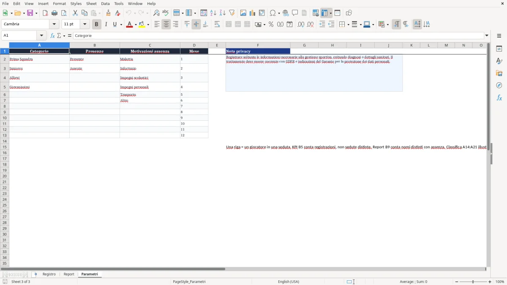Open the Font Color dropdown arrow
This screenshot has width=507, height=285.
coord(136,24)
